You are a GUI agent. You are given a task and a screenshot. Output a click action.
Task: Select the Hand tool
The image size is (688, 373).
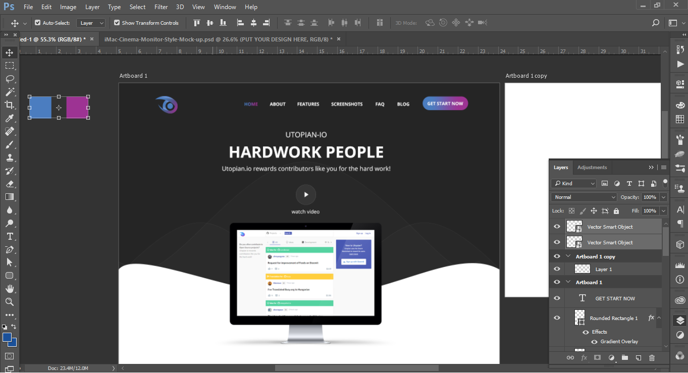[10, 289]
